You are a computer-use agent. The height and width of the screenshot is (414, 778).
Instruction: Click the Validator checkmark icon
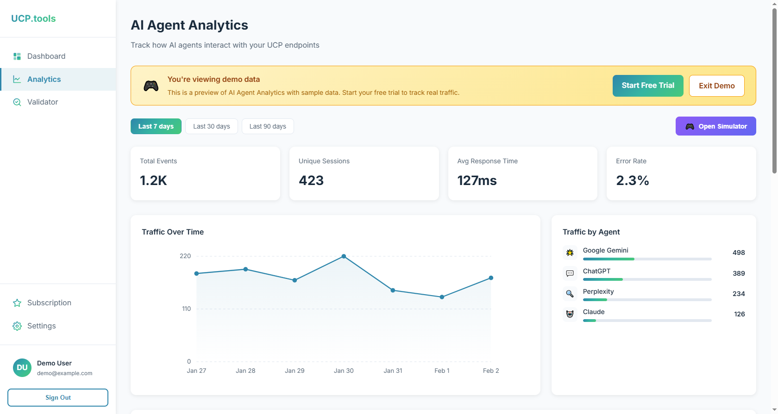[17, 102]
